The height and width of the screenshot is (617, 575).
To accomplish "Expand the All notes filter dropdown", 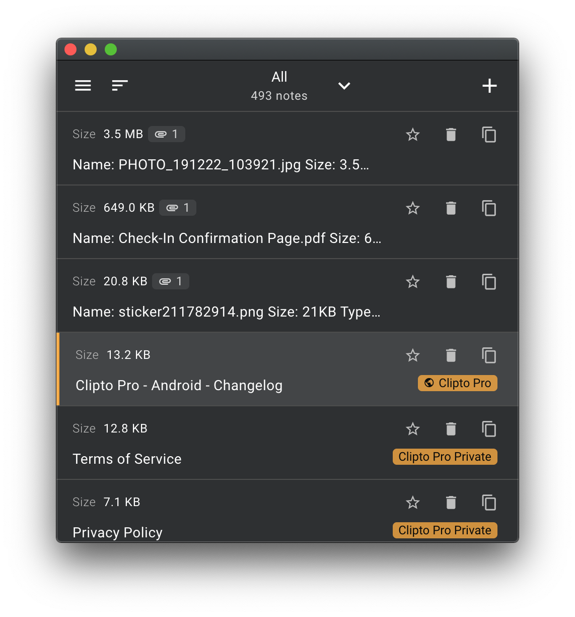I will pyautogui.click(x=344, y=86).
